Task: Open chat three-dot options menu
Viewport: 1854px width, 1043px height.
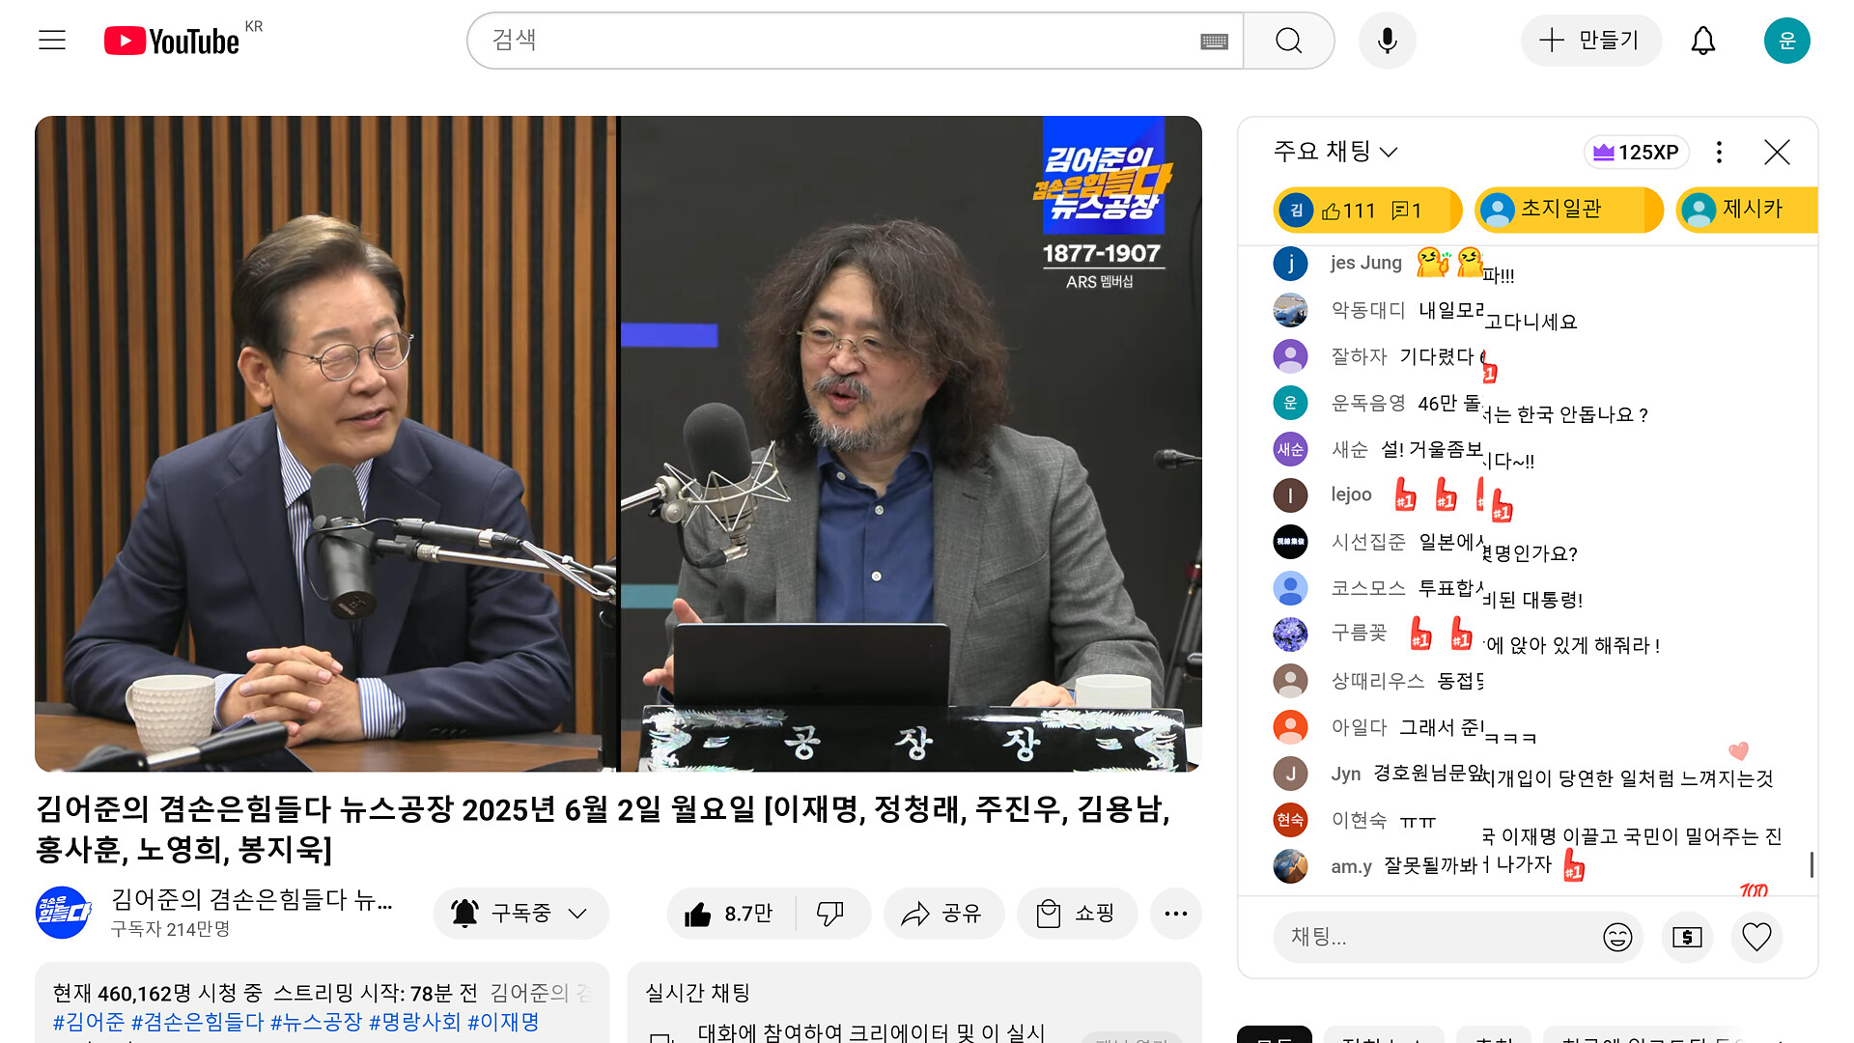Action: (x=1719, y=152)
